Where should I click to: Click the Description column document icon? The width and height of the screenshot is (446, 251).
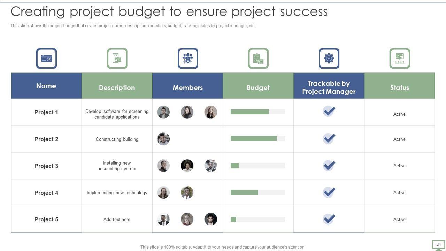tap(117, 58)
